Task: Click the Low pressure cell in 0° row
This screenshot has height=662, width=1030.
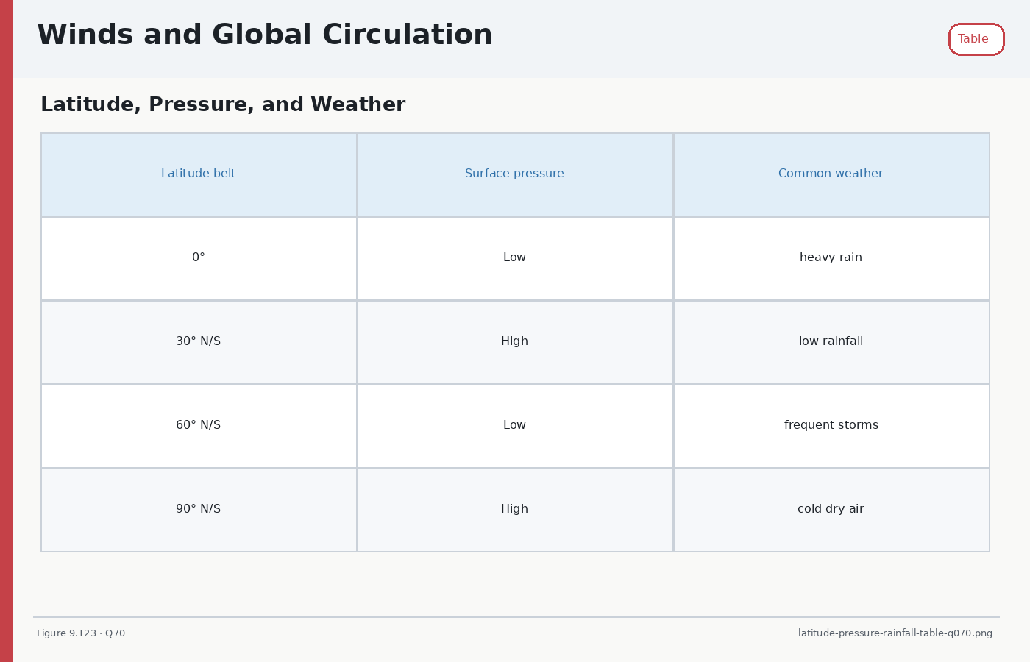Action: [x=515, y=258]
